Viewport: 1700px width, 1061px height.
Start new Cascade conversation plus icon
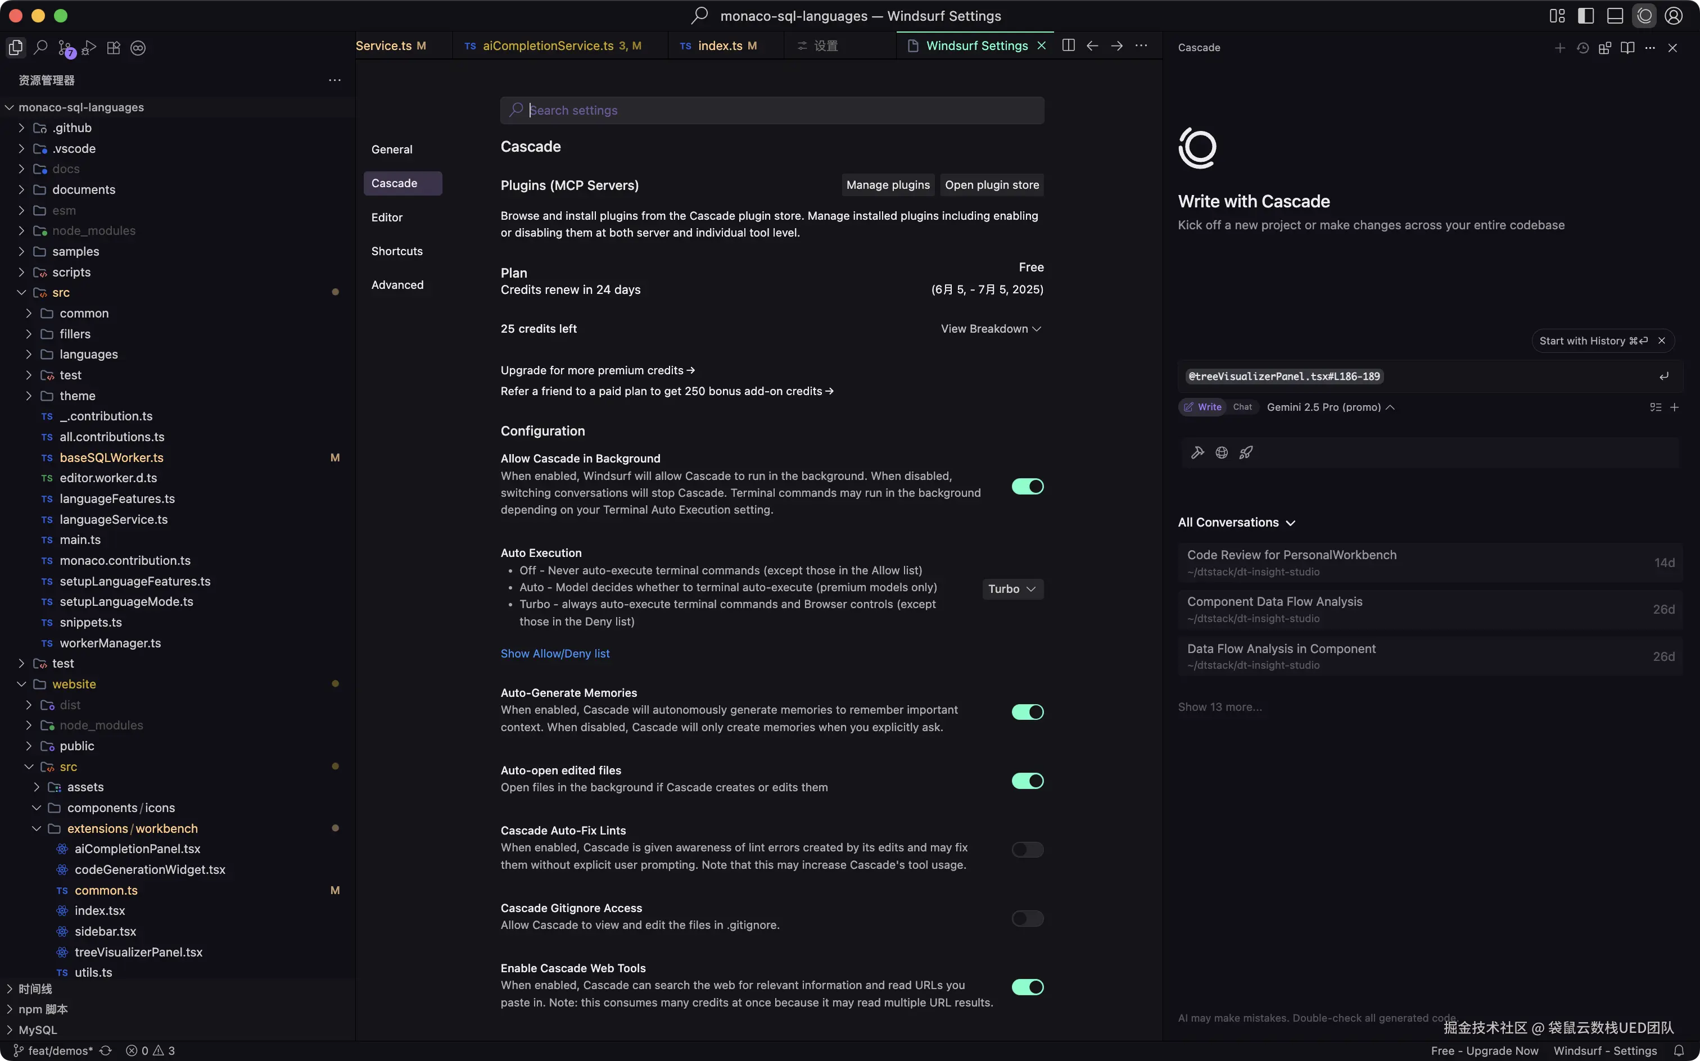(x=1559, y=48)
